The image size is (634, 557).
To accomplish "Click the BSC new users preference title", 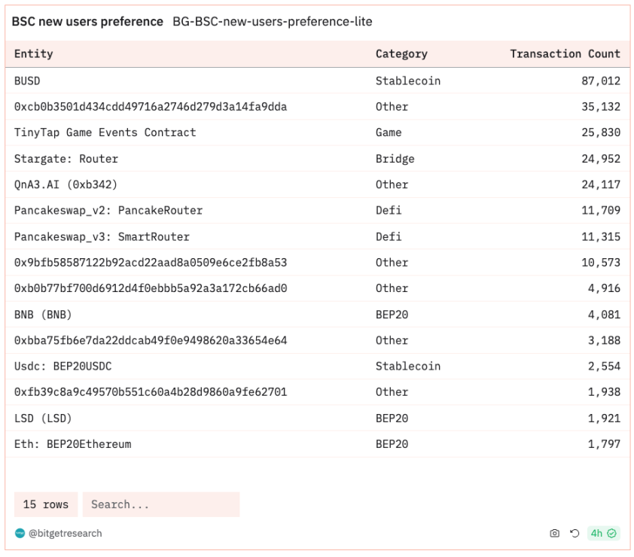I will pyautogui.click(x=87, y=21).
